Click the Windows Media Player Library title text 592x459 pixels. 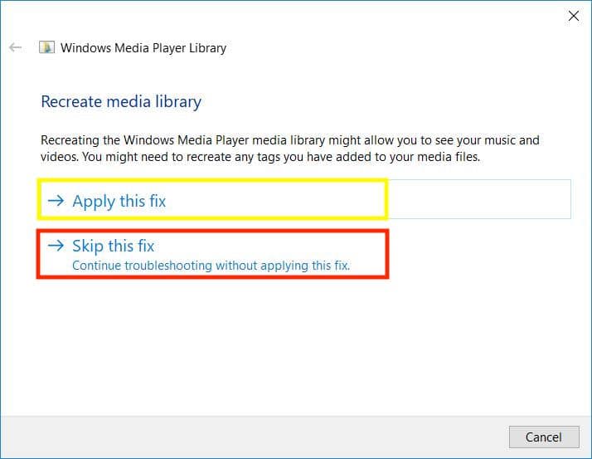pyautogui.click(x=143, y=48)
